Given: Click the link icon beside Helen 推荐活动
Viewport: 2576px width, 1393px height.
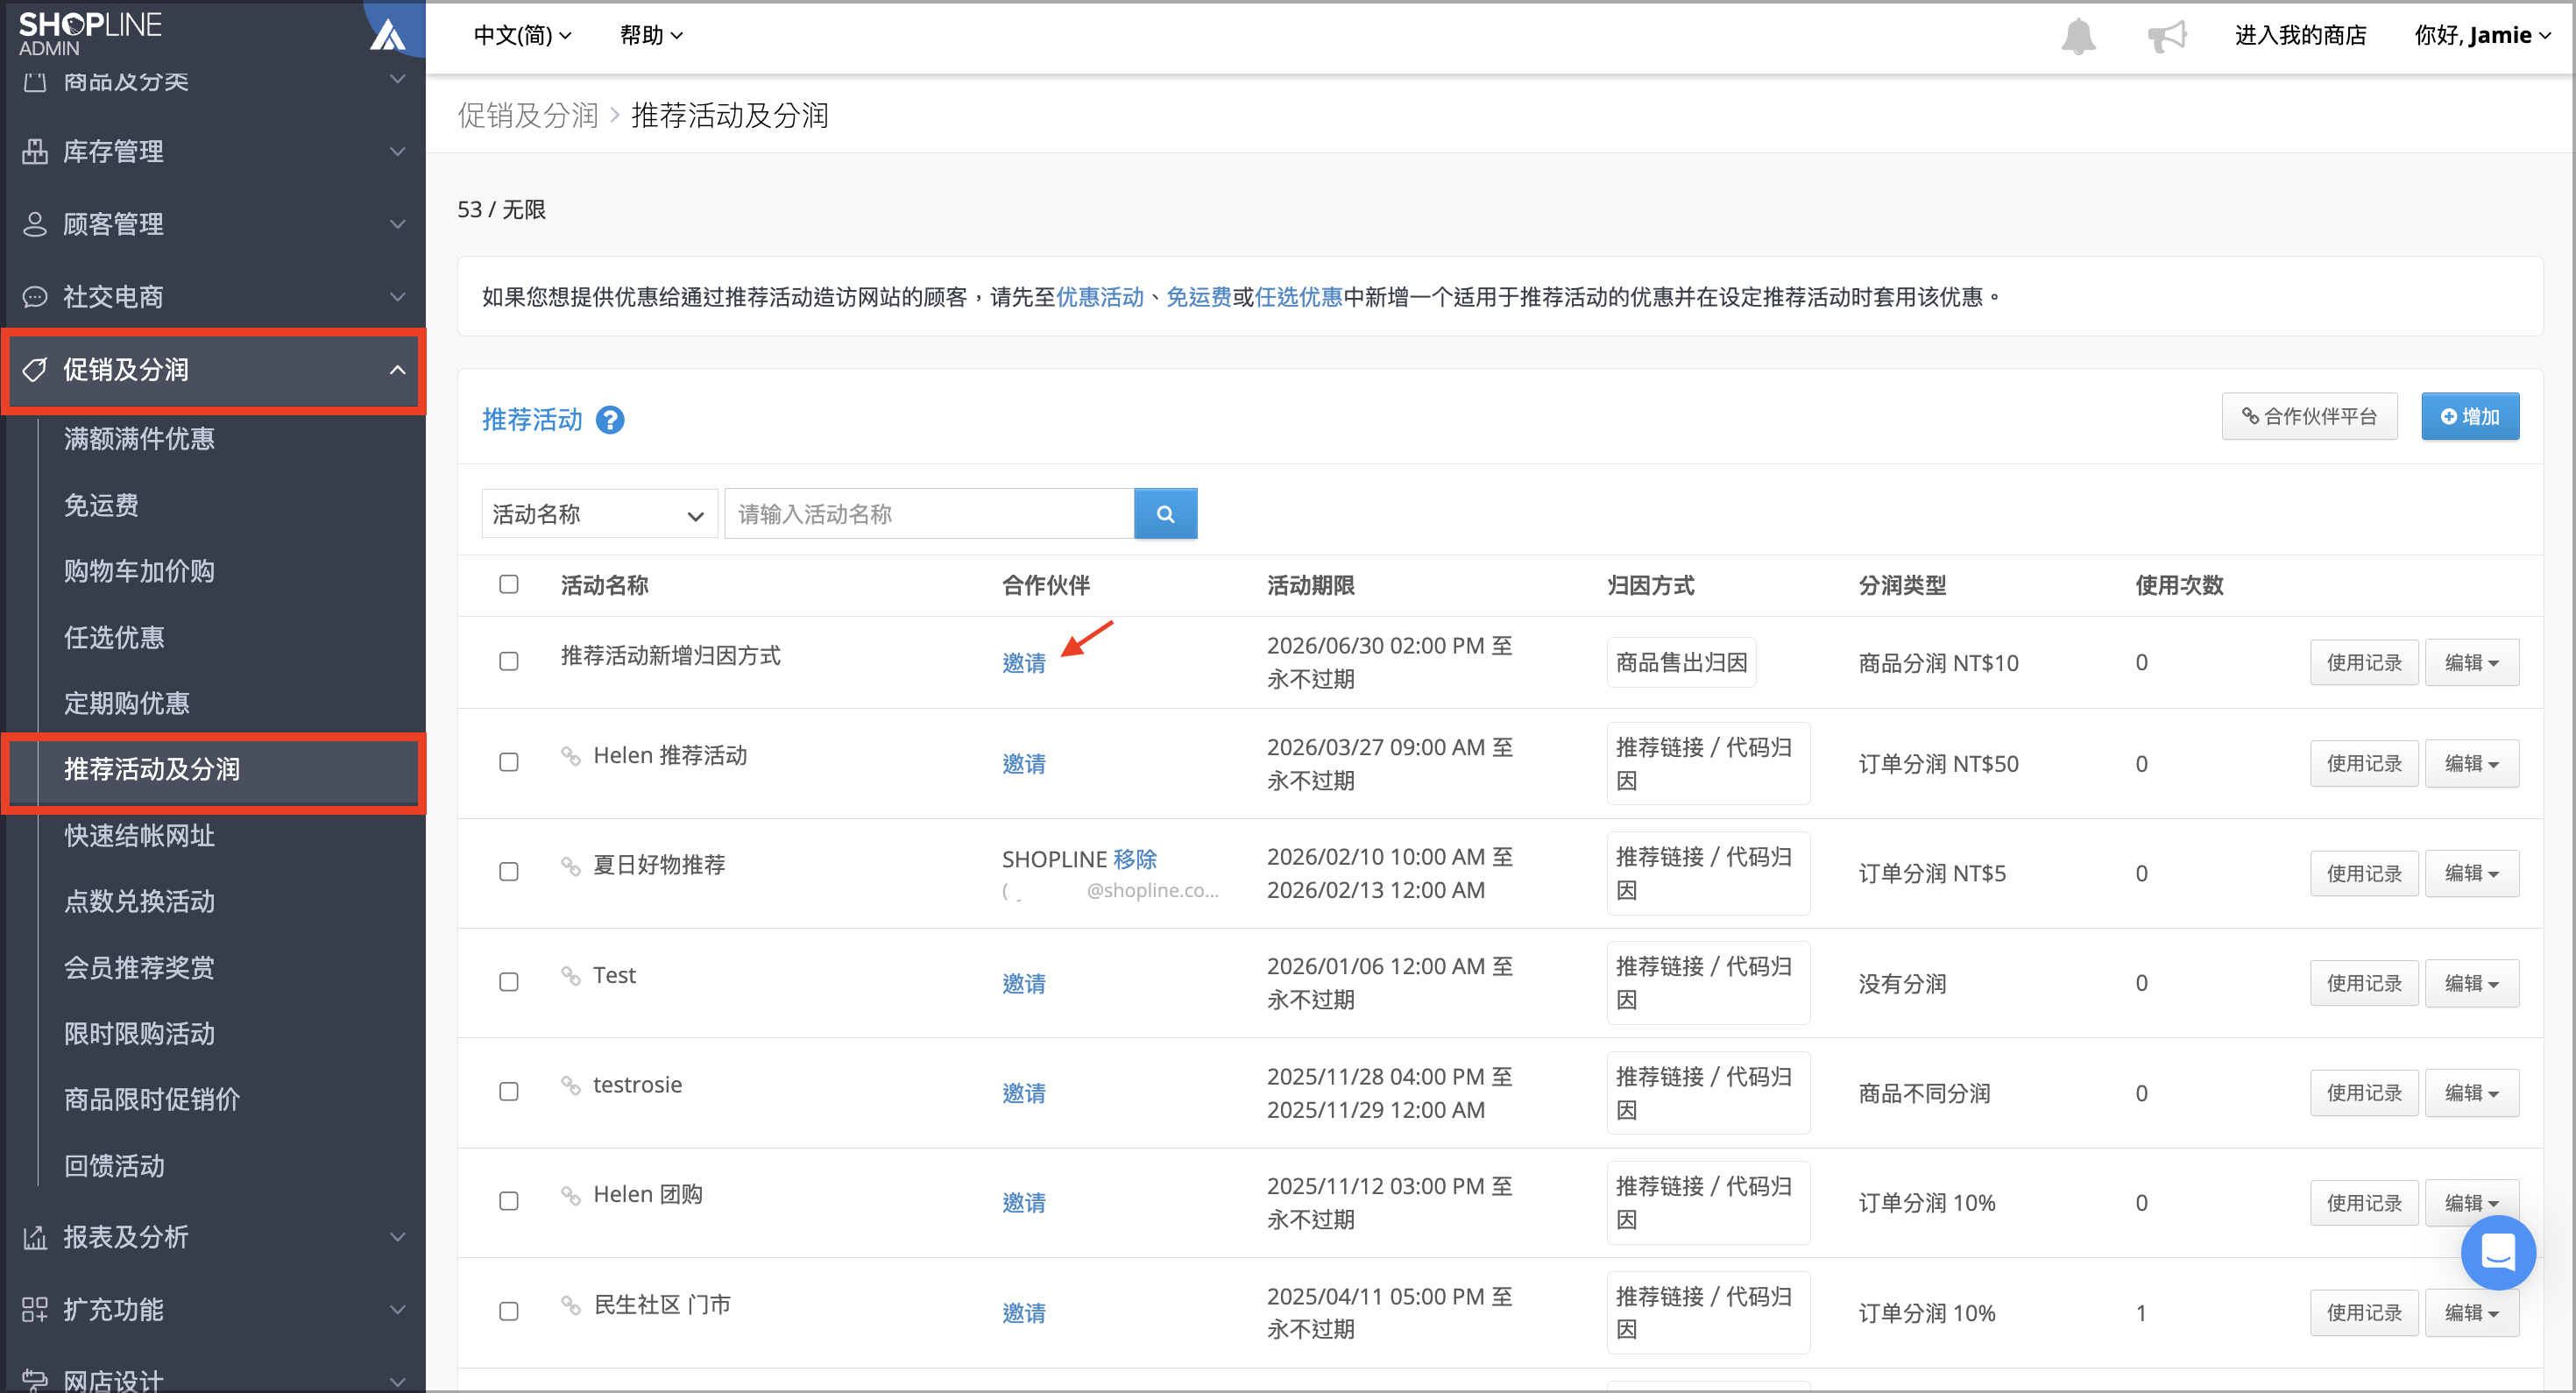Looking at the screenshot, I should tap(571, 755).
